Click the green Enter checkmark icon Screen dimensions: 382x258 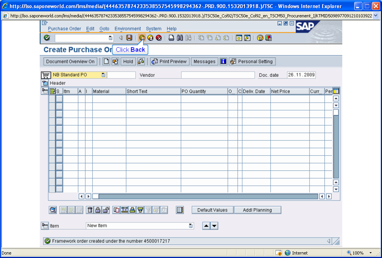point(47,38)
